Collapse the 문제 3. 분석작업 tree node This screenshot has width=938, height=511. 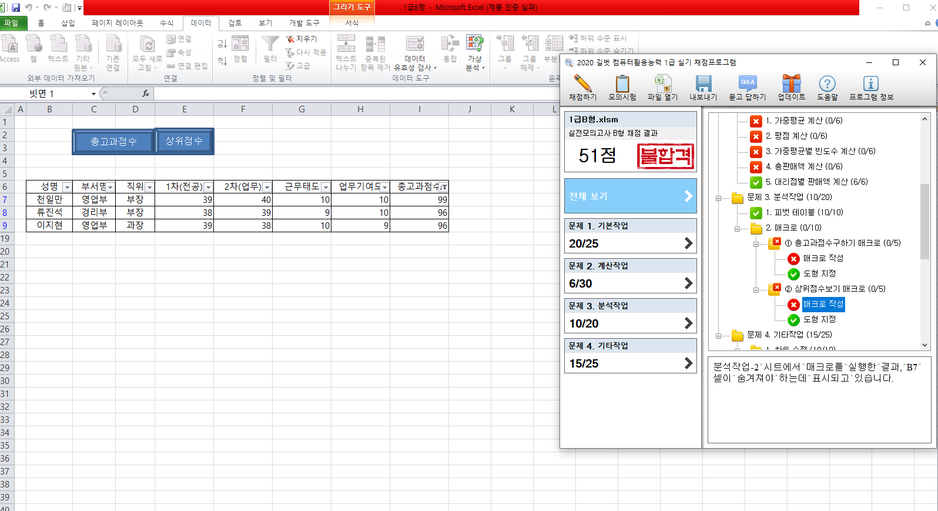pyautogui.click(x=718, y=198)
